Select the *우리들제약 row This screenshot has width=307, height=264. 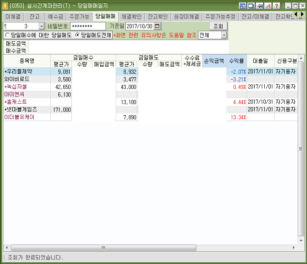tap(150, 72)
